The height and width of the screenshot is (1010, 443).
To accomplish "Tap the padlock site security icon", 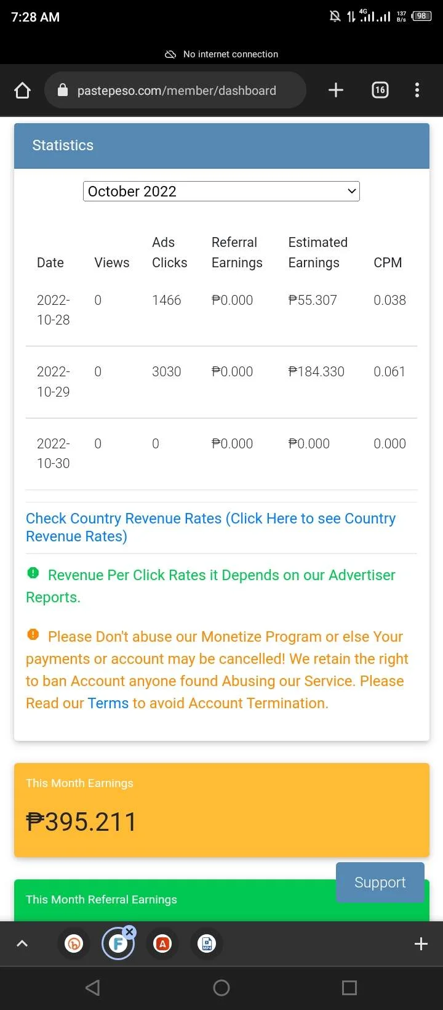I will click(62, 90).
